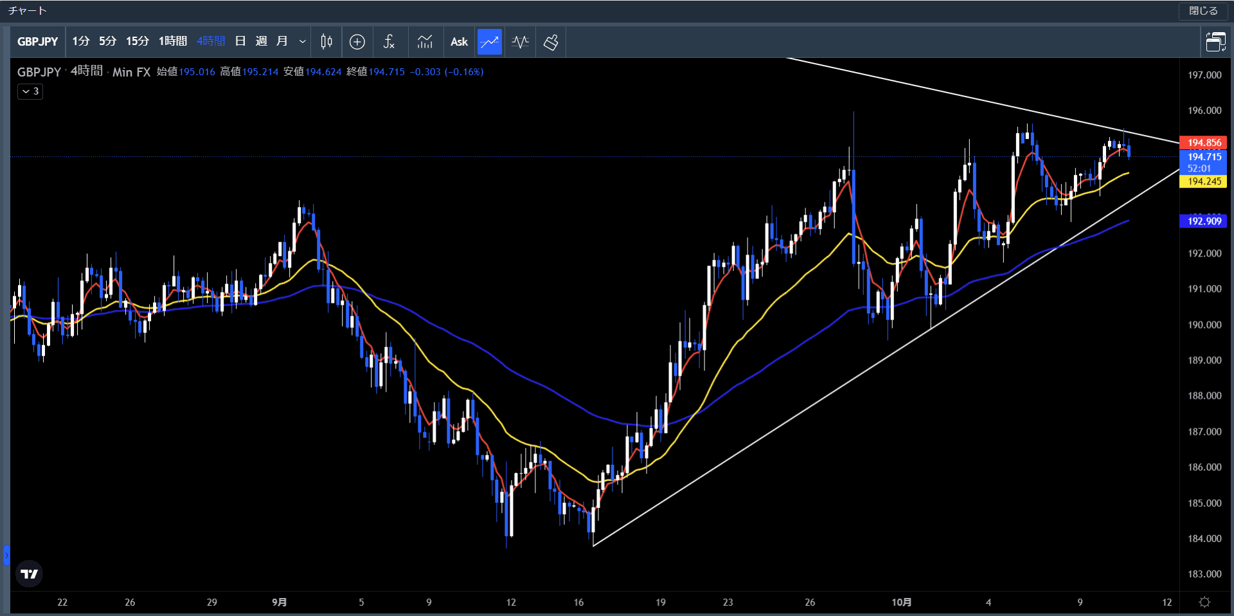Open the indicators fx function icon
Image resolution: width=1234 pixels, height=616 pixels.
(389, 42)
